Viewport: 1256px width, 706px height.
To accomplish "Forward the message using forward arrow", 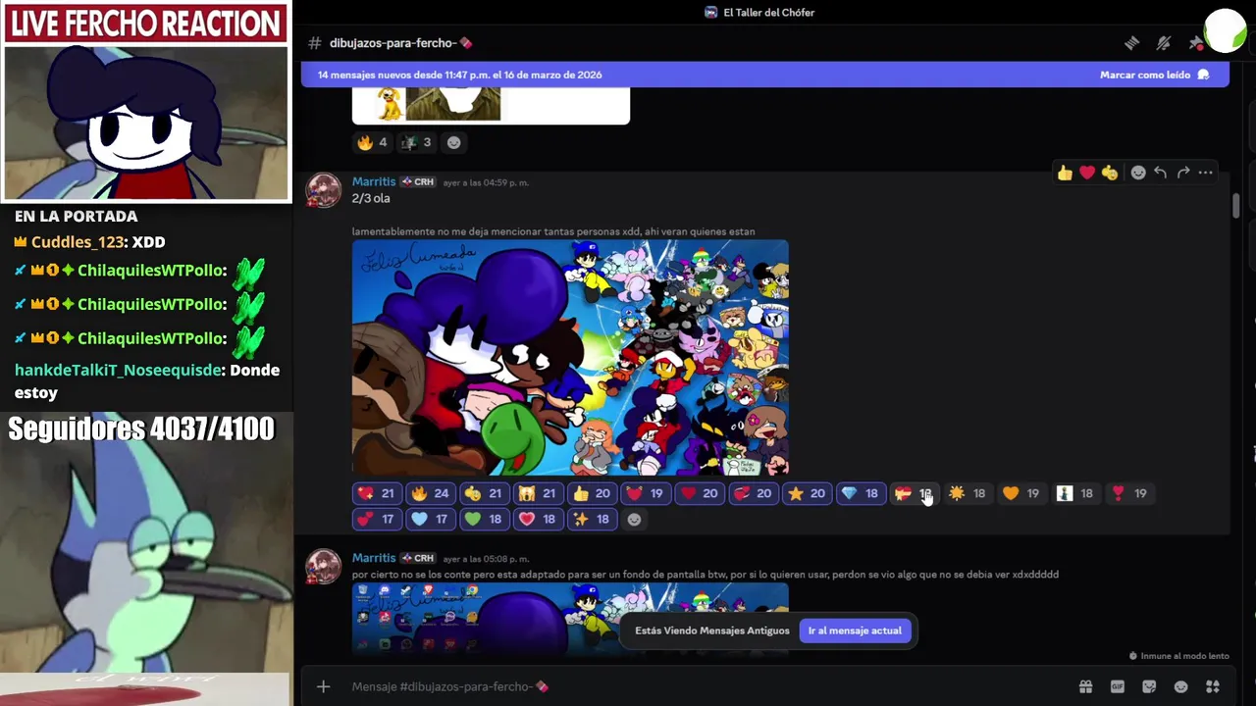I will click(1183, 173).
